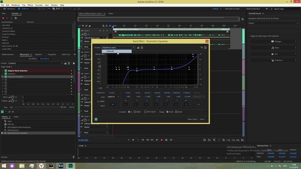The width and height of the screenshot is (301, 169).
Task: Save the effects rack as a favorite star
Action: 74,63
